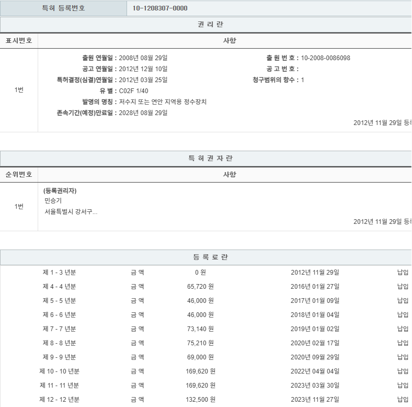Screen dimensions: 412x407
Task: Select decision date 2012년 03월 25일
Action: (x=143, y=80)
